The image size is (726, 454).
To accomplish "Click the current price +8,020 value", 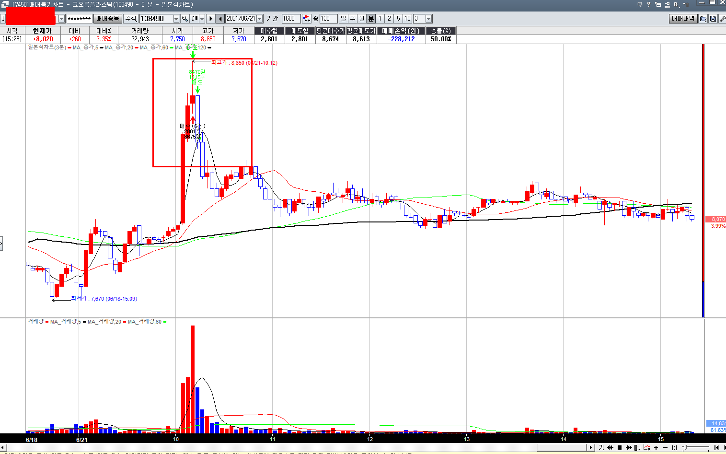I will point(43,39).
